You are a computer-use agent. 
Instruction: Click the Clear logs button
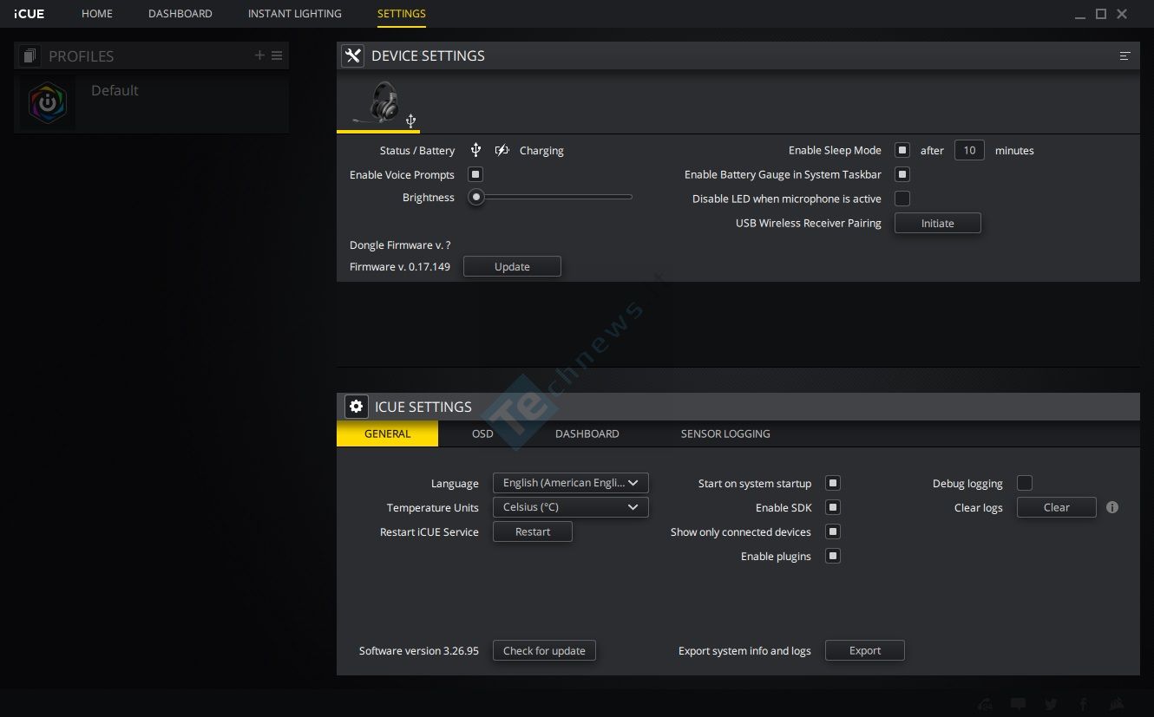coord(1057,507)
